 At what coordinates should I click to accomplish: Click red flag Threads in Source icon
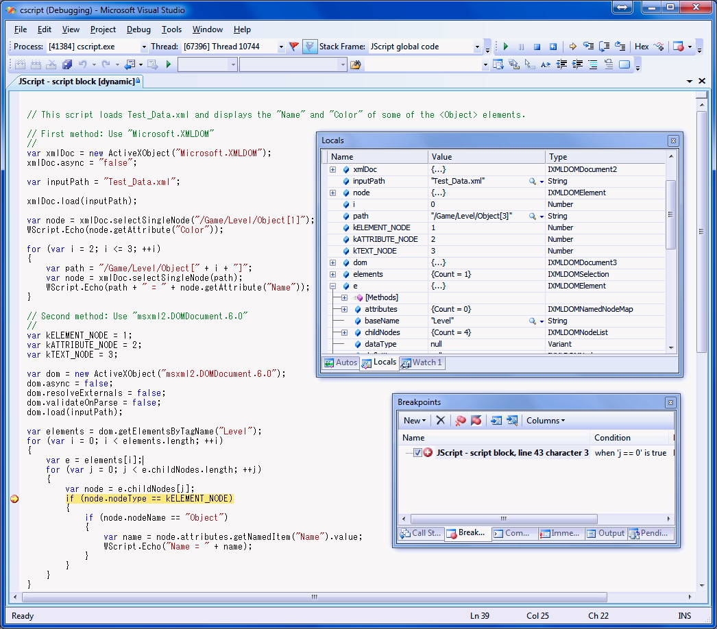coord(294,47)
